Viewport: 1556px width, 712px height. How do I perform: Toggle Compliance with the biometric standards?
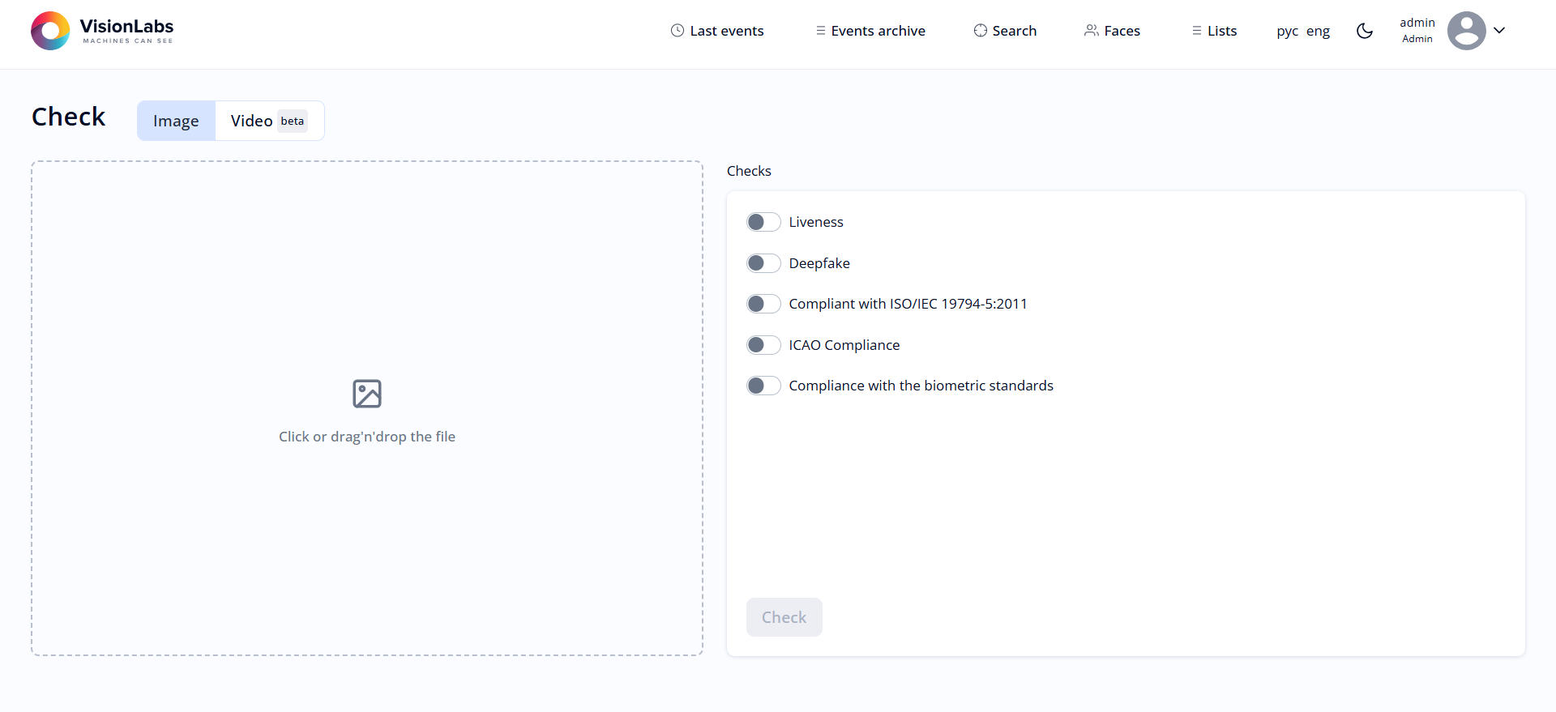point(763,386)
